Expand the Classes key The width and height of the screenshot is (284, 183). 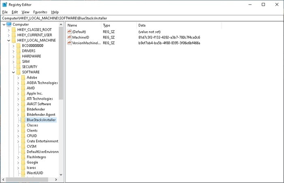[18, 126]
